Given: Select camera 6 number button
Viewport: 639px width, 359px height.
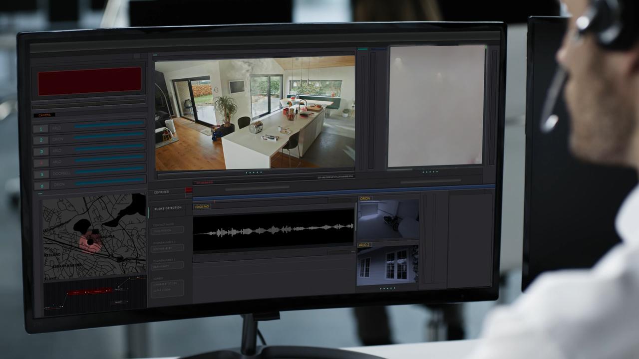Looking at the screenshot, I should (x=41, y=185).
